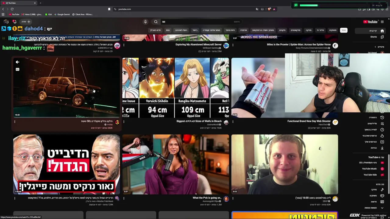Open the Gmail Inbox bookmark

click(x=31, y=14)
